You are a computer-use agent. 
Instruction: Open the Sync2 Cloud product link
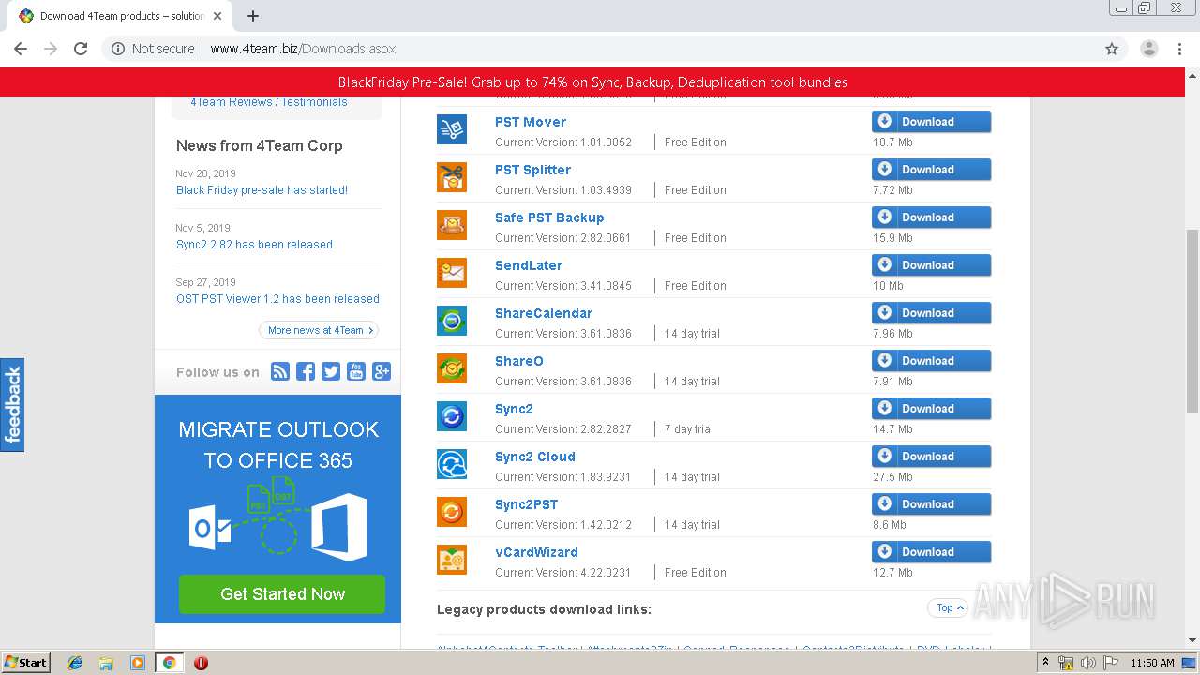[535, 457]
